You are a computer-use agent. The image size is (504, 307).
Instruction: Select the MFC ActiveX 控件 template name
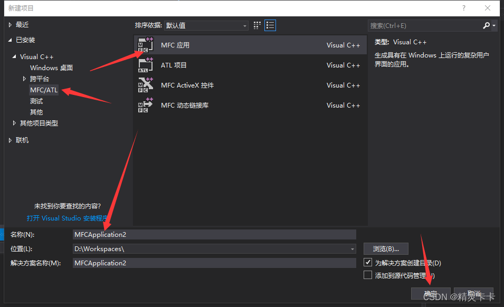(187, 85)
